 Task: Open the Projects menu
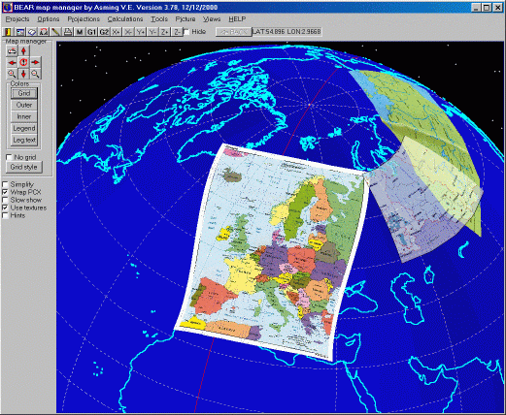17,19
